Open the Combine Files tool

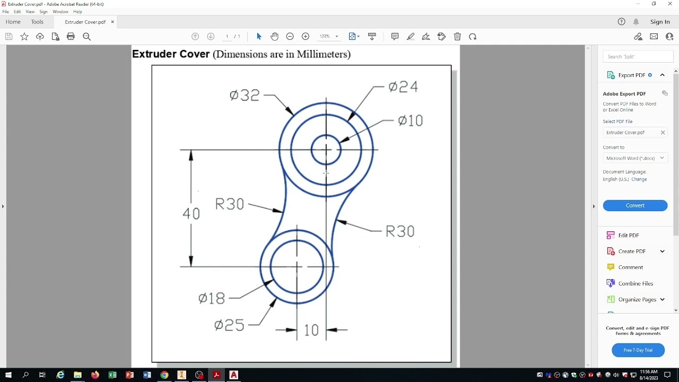pyautogui.click(x=636, y=283)
